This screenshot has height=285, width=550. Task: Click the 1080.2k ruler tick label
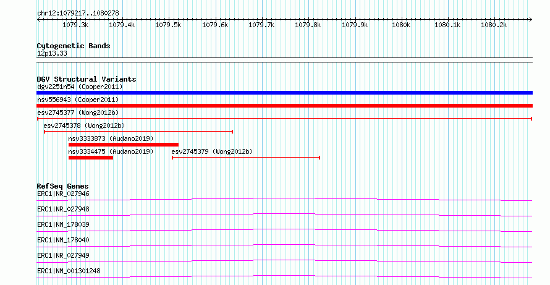click(x=494, y=25)
